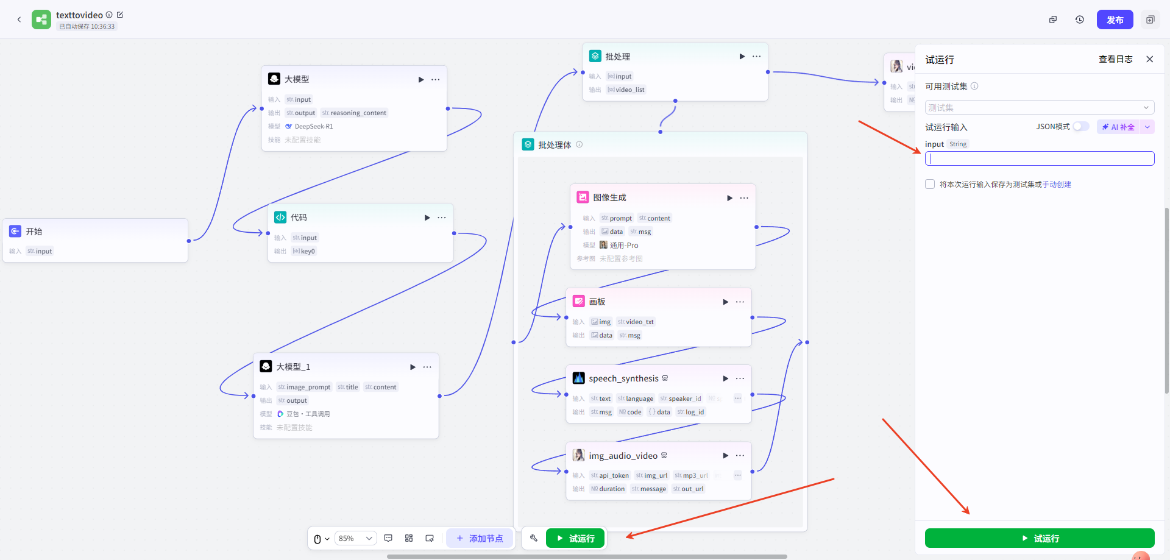Click the edit pencil next to texttovideo

[120, 15]
